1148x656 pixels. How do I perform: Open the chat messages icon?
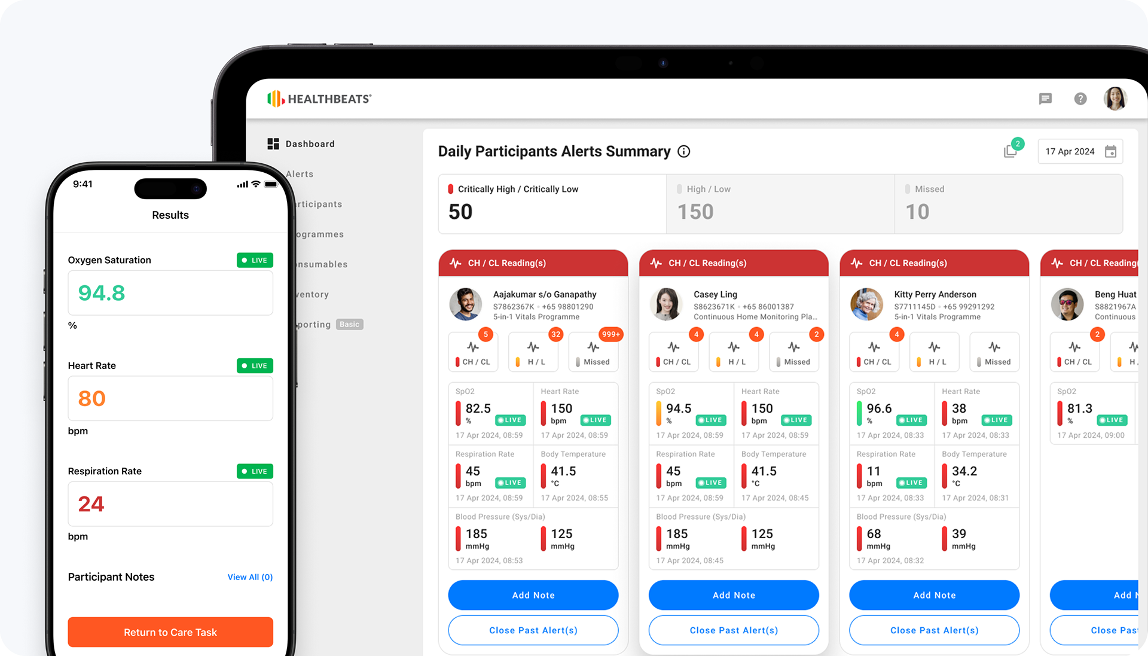(1045, 99)
